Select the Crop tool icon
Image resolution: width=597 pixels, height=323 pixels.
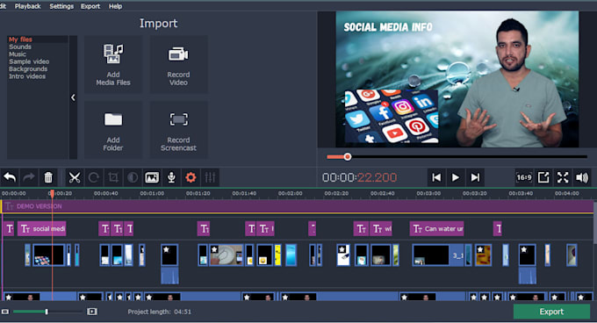pyautogui.click(x=113, y=177)
